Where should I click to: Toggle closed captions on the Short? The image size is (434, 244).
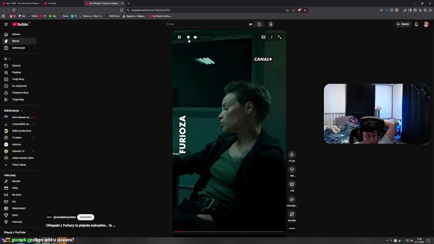coord(263,37)
